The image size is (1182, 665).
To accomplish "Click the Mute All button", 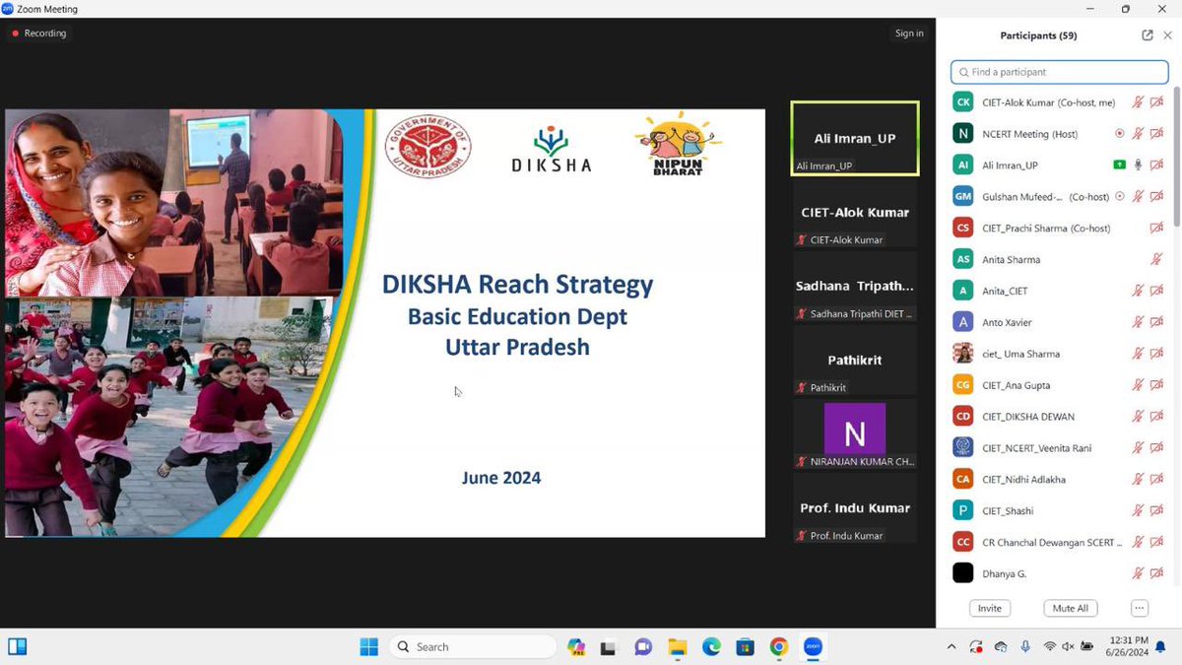I will click(1071, 608).
